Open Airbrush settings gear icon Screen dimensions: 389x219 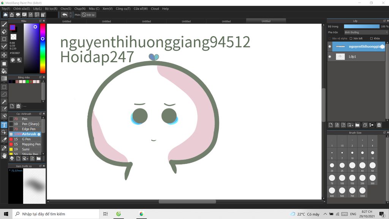click(x=39, y=134)
